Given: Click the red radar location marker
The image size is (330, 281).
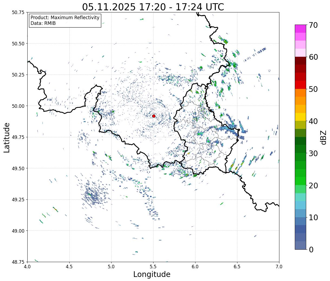Looking at the screenshot, I should 154,116.
